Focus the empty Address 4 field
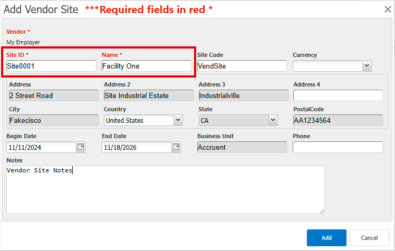This screenshot has height=251, width=395. 339,95
